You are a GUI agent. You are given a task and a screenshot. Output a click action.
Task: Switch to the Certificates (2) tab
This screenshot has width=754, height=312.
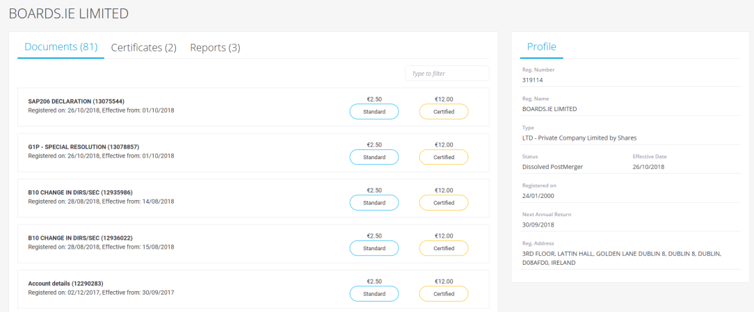click(144, 47)
